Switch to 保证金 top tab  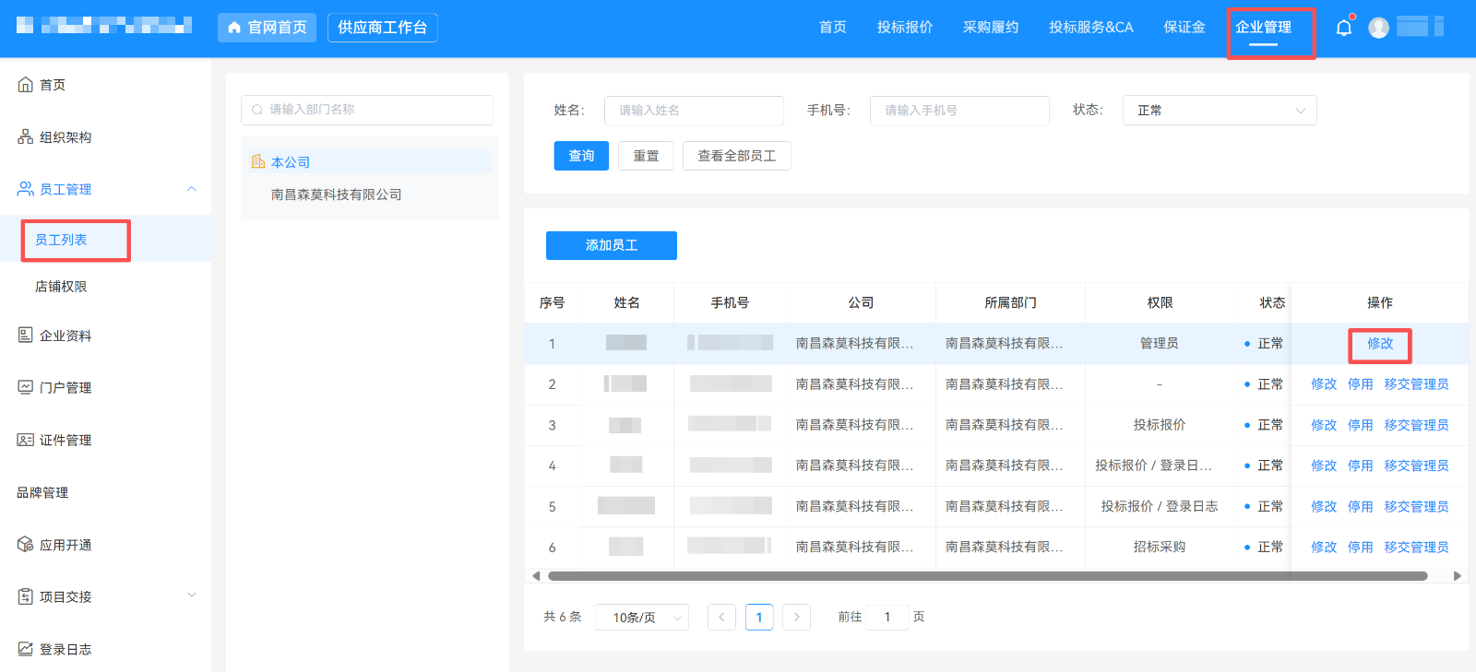click(x=1184, y=28)
